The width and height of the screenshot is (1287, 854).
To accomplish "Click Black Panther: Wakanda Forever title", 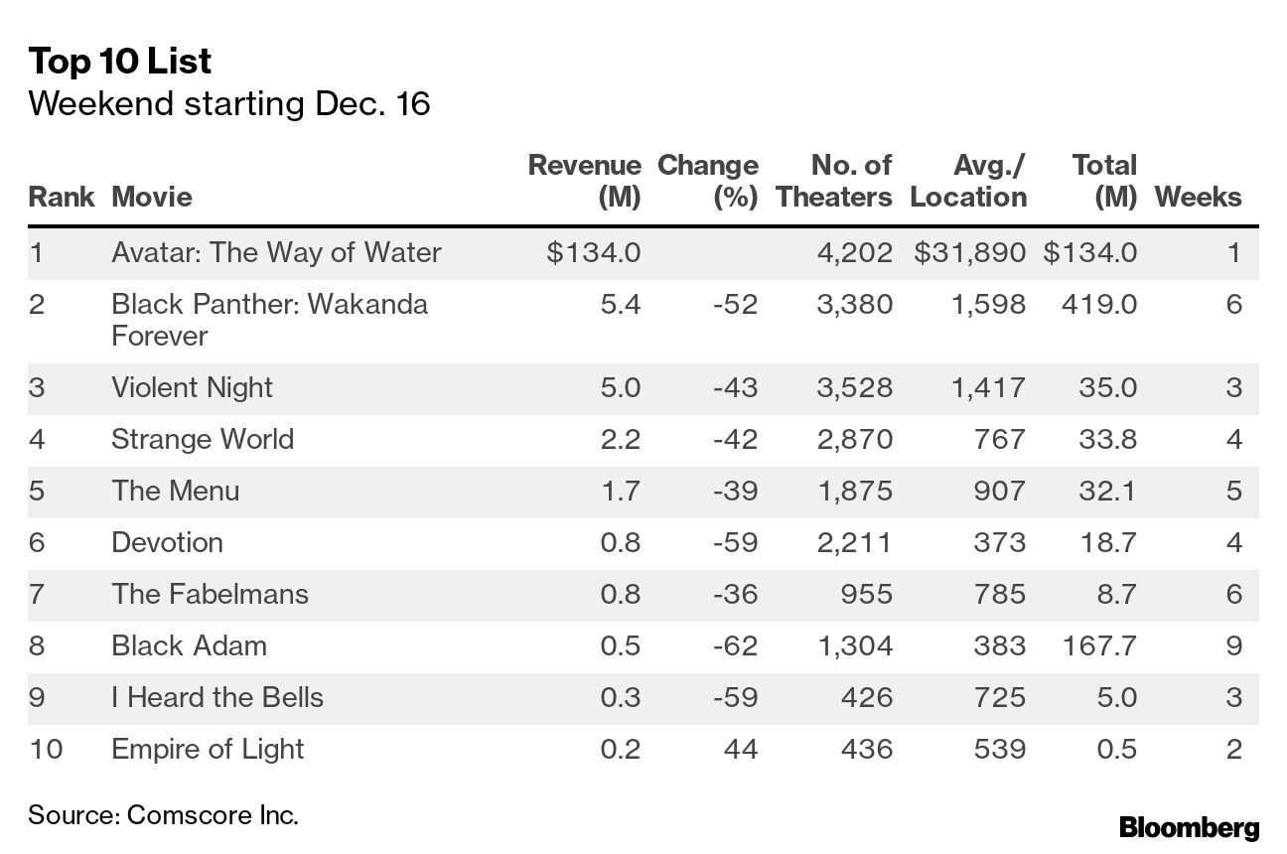I will (269, 320).
